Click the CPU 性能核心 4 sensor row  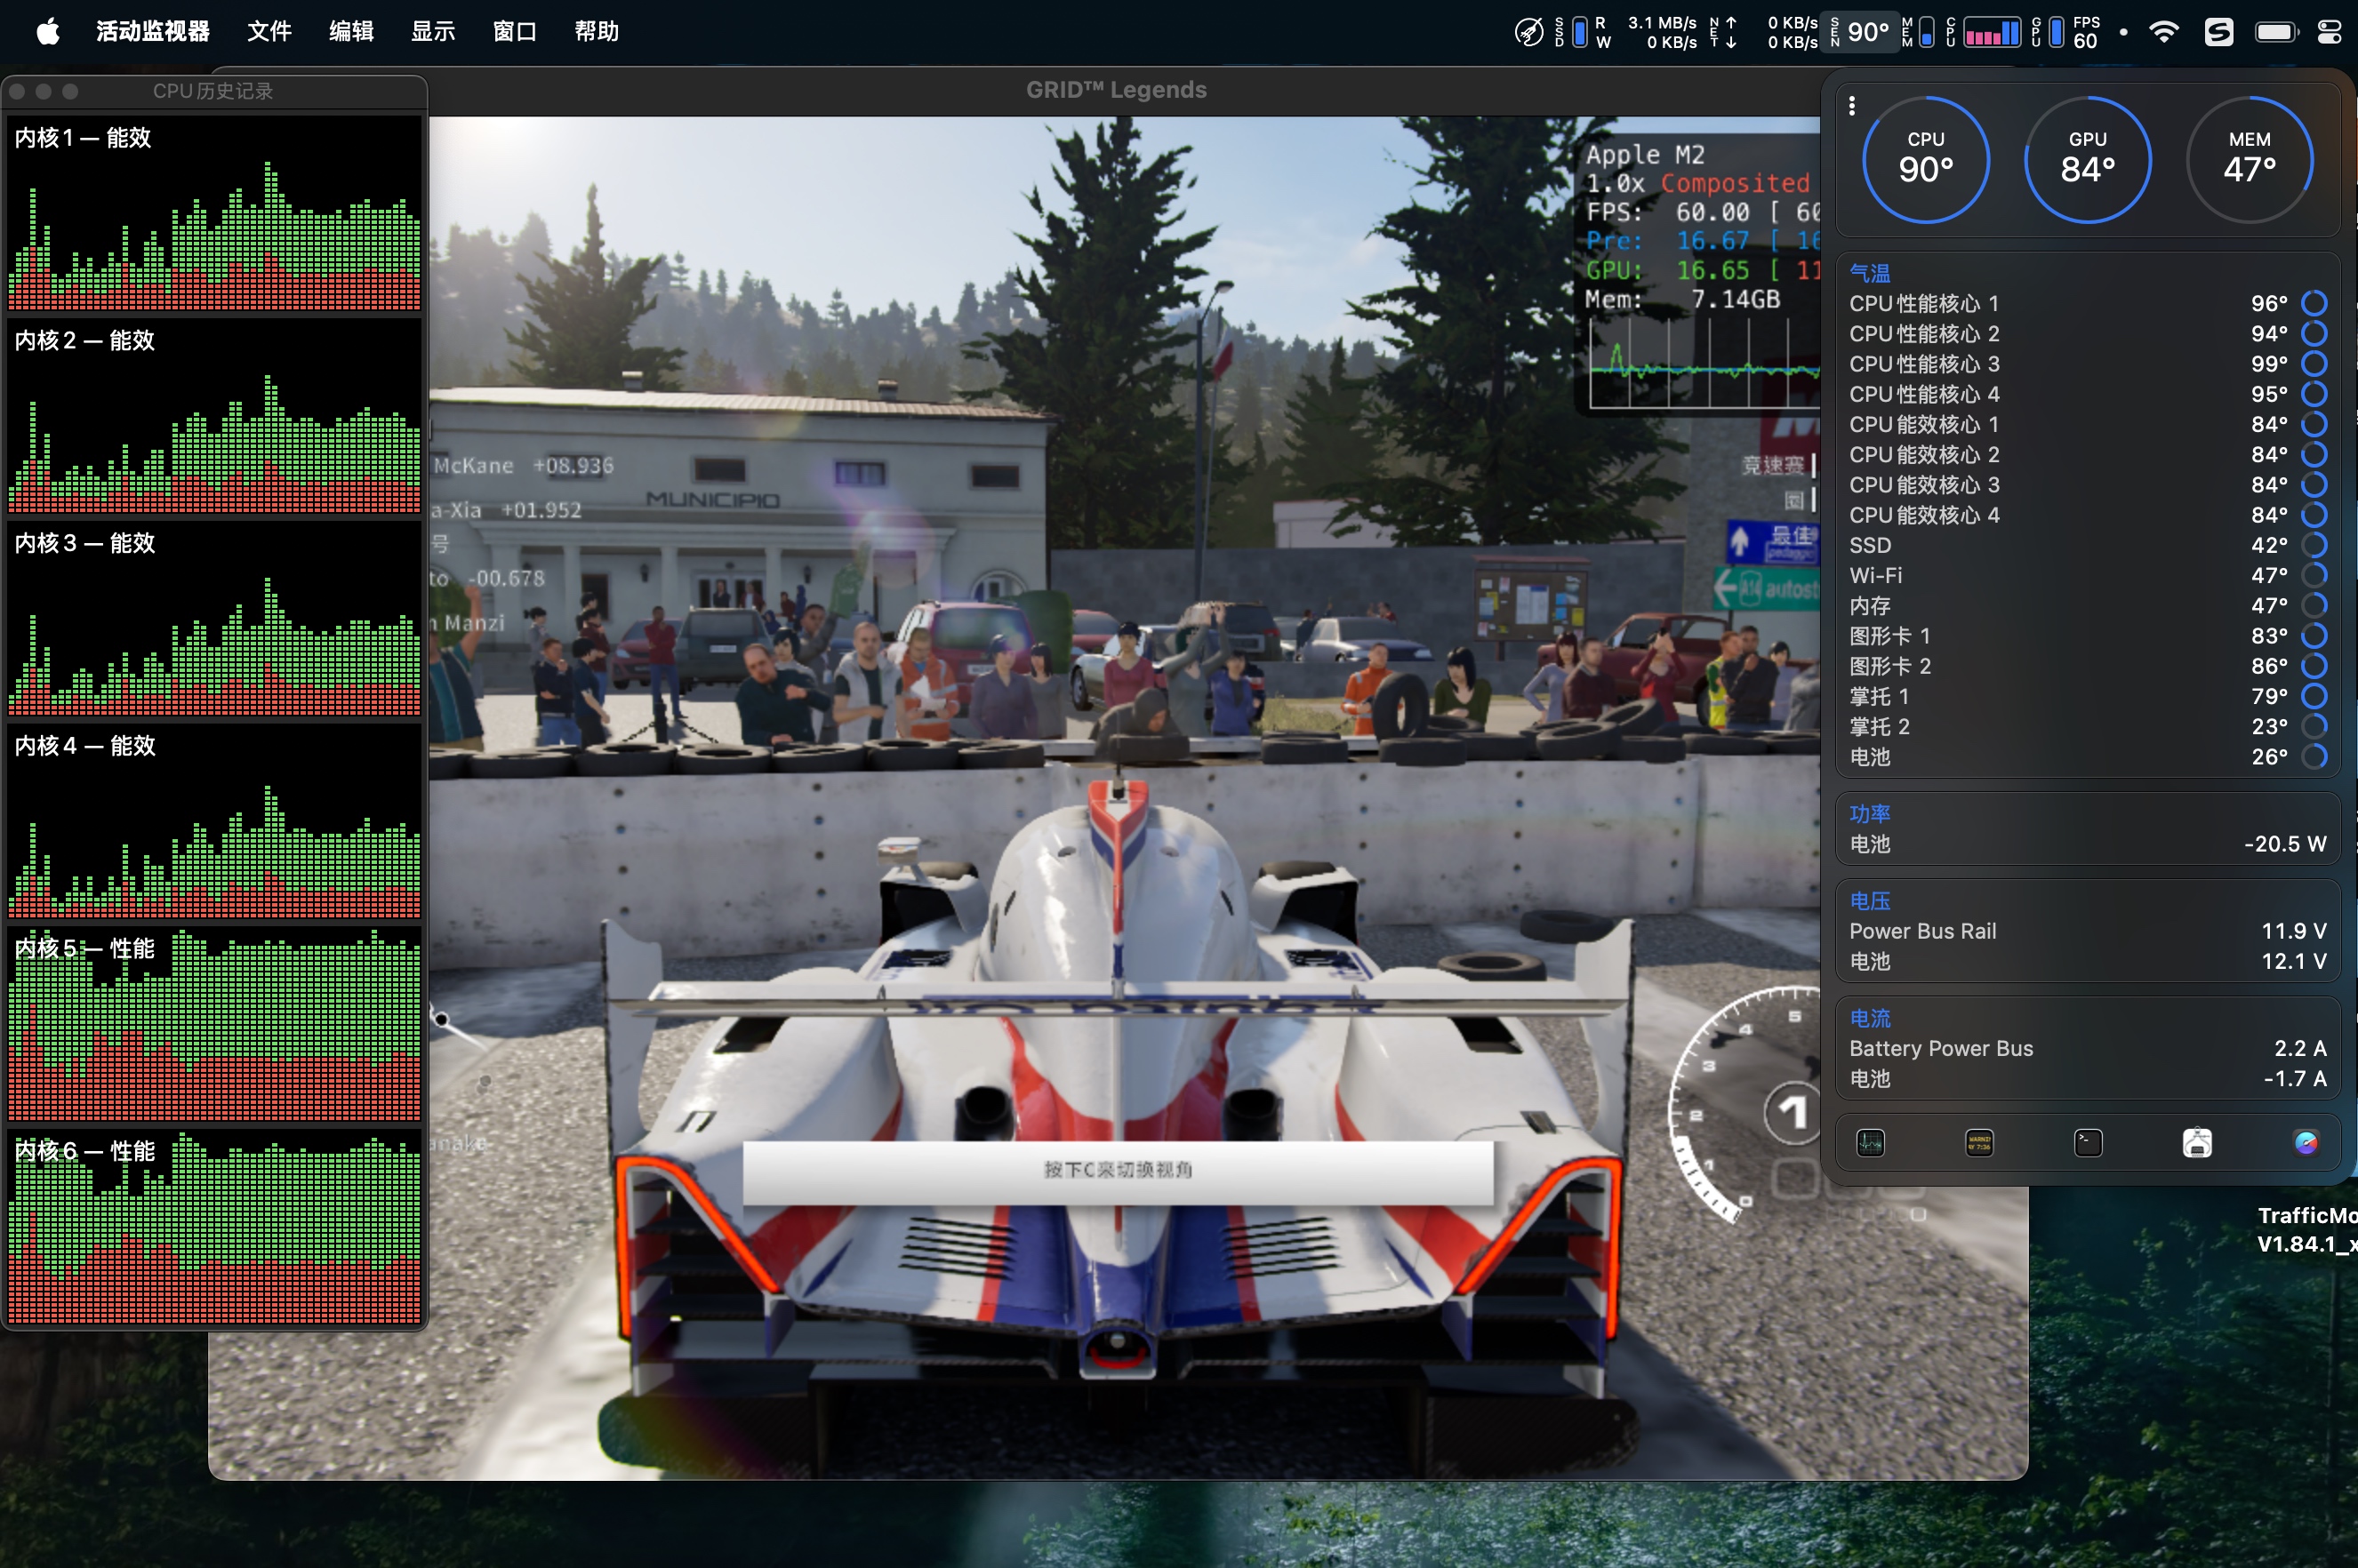point(2087,394)
